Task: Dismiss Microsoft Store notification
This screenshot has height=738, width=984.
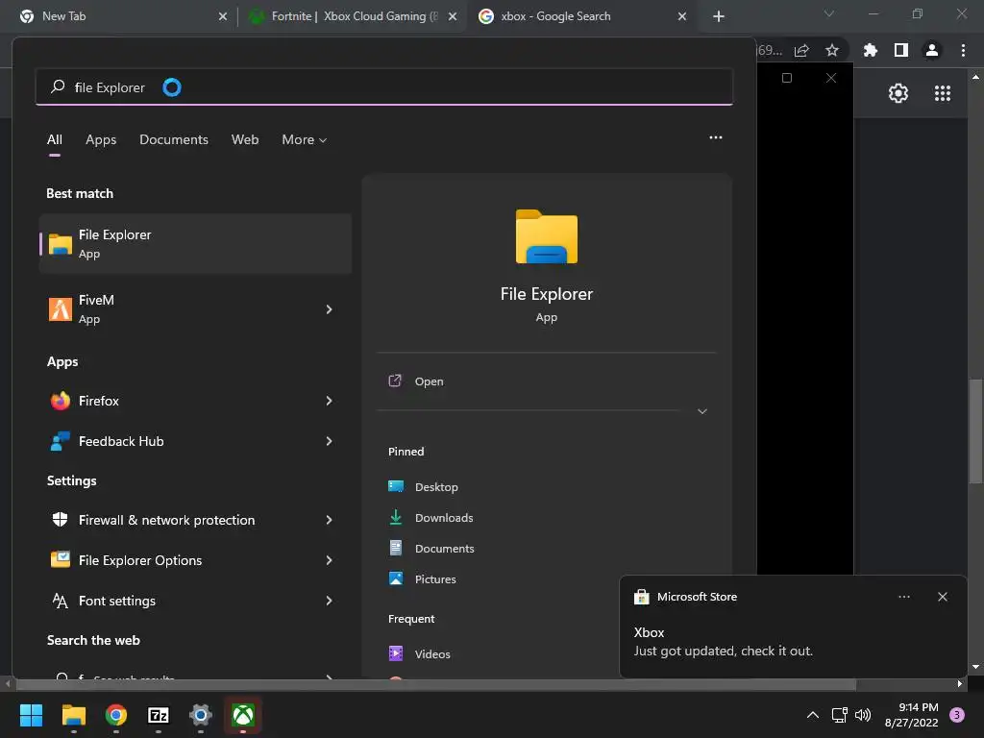Action: pyautogui.click(x=942, y=597)
